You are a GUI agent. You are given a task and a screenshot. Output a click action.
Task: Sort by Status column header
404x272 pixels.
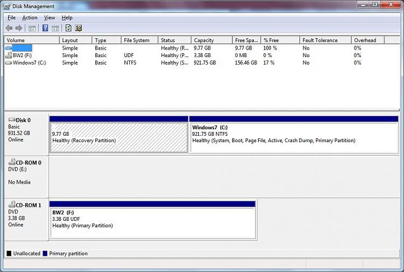(175, 40)
